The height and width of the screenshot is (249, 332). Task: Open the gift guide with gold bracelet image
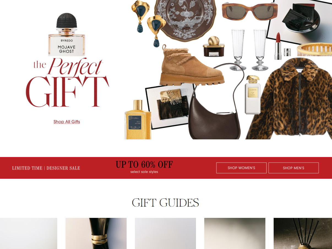(96, 234)
